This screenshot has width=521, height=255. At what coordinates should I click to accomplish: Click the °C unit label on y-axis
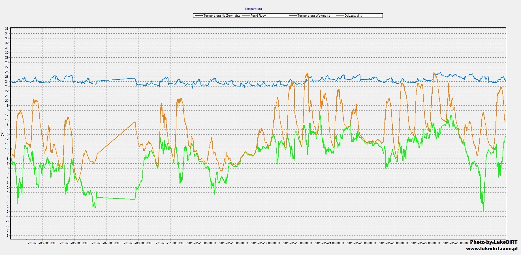3,132
